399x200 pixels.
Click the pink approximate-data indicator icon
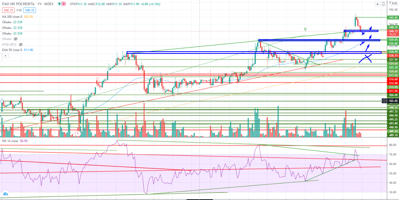click(x=64, y=4)
